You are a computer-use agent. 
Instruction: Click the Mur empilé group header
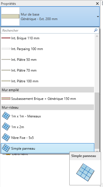(47, 90)
